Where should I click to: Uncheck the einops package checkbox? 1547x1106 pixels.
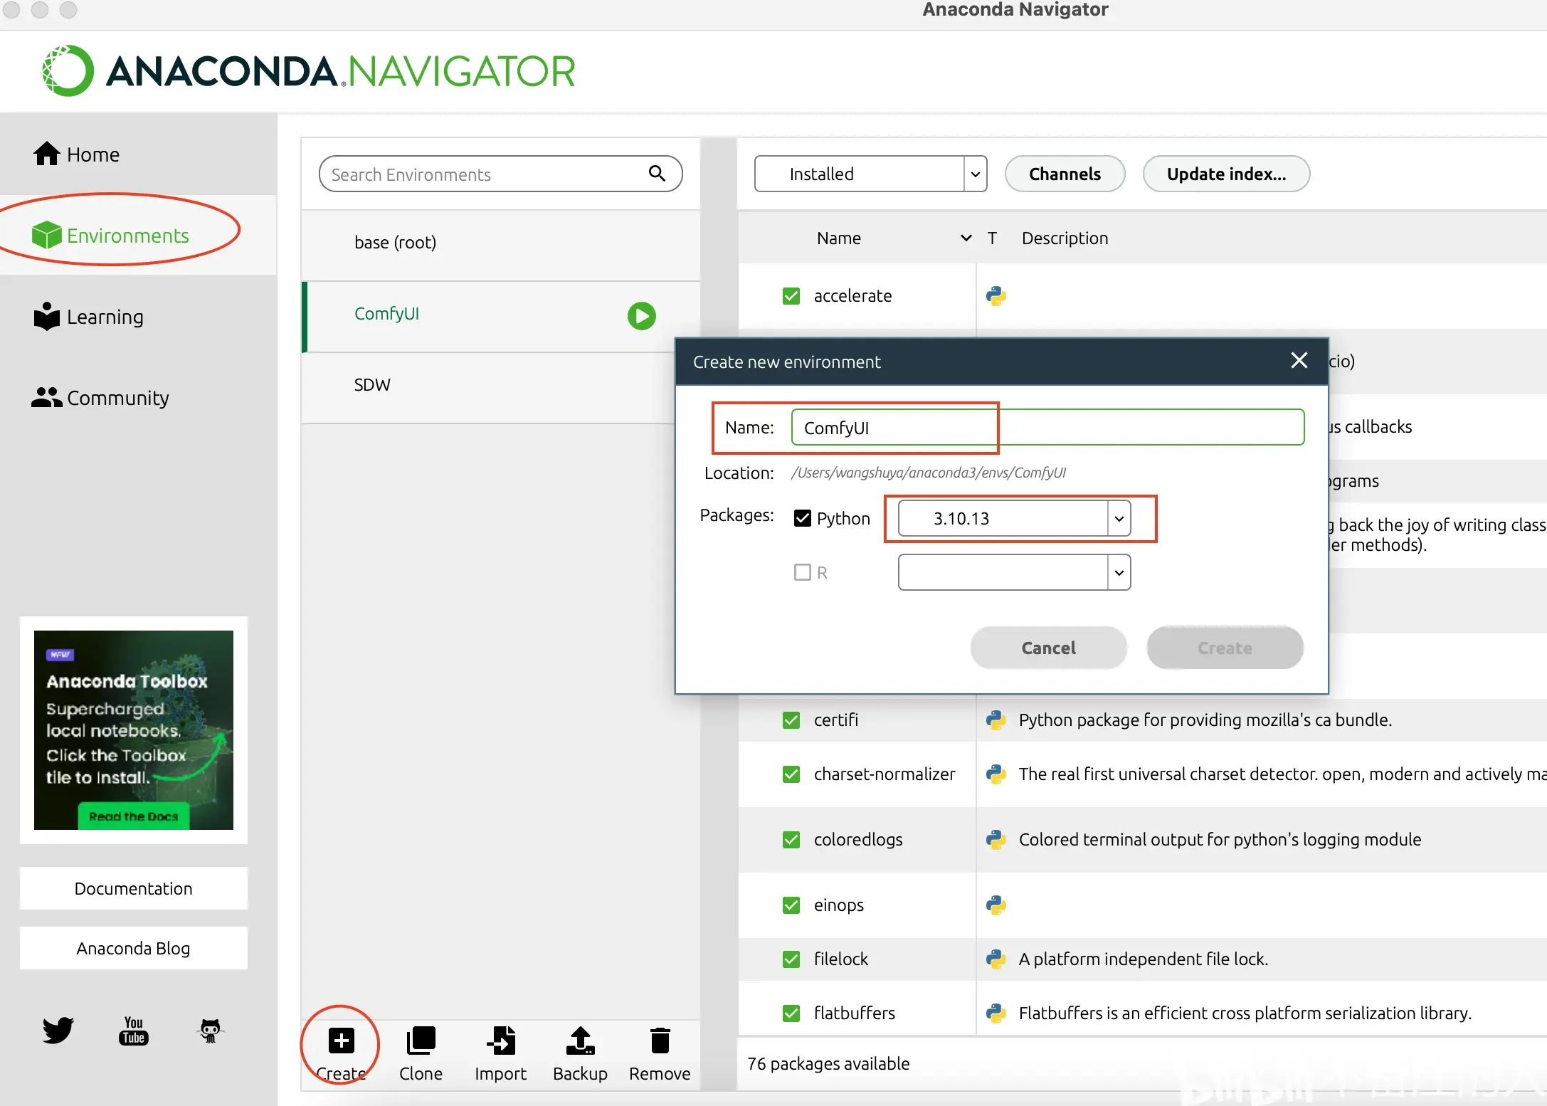(x=791, y=905)
